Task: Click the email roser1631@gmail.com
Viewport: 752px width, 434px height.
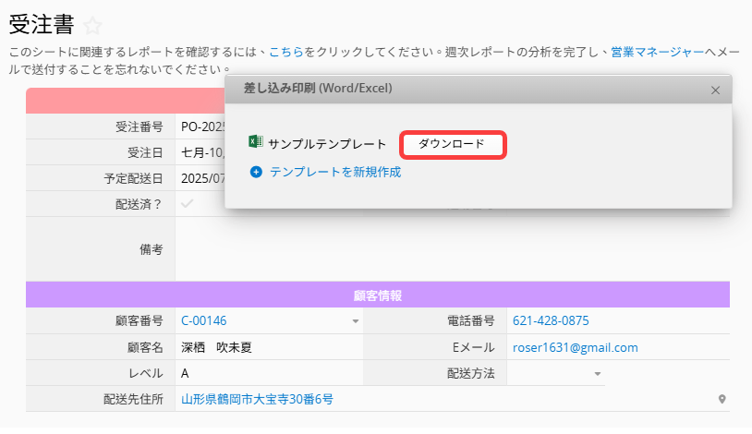Action: 576,348
